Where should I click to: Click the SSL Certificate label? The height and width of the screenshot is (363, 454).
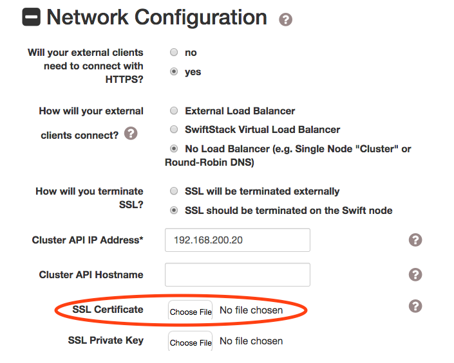pos(108,309)
